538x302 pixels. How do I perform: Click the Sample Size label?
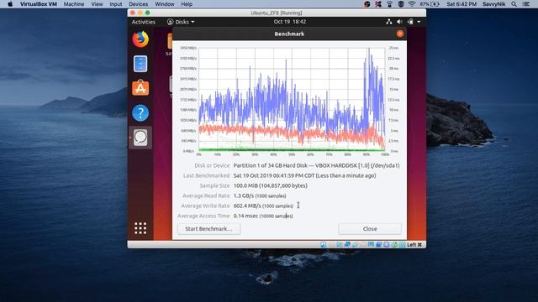click(214, 185)
